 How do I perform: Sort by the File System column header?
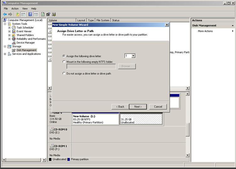[x=103, y=20]
